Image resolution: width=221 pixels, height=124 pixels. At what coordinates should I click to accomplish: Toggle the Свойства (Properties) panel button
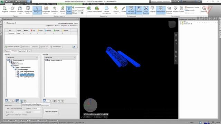(139, 10)
